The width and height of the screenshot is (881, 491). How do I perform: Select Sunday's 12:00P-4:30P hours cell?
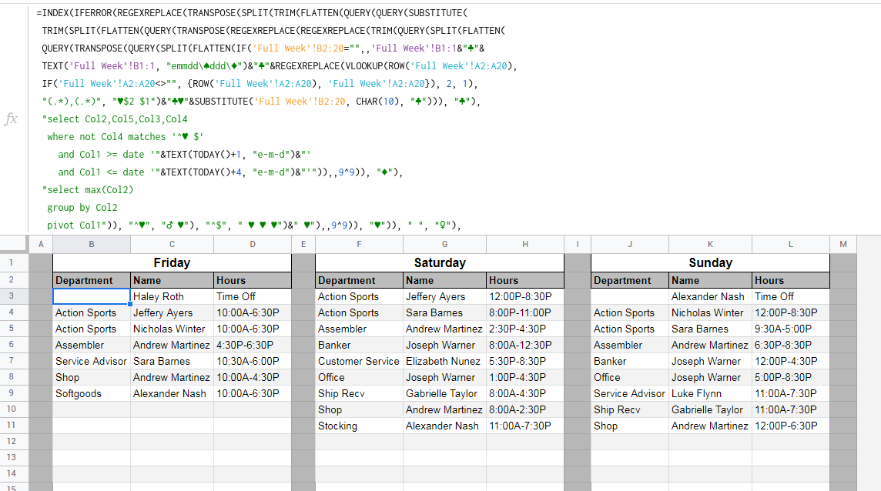pos(791,361)
